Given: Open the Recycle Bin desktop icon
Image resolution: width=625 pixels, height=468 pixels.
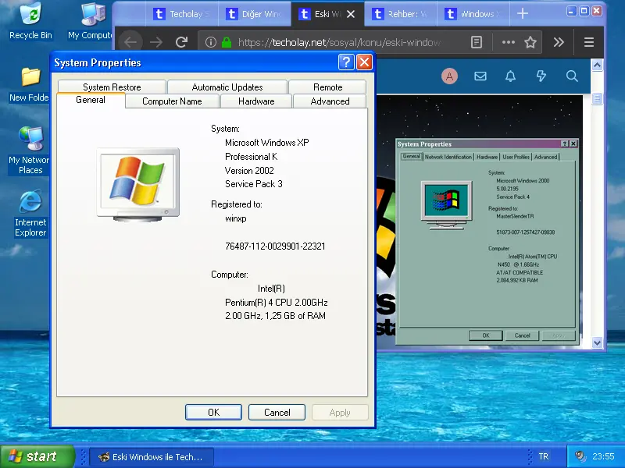Looking at the screenshot, I should tap(30, 21).
